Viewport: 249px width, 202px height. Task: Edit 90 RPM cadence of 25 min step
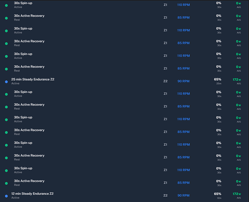[x=184, y=81]
